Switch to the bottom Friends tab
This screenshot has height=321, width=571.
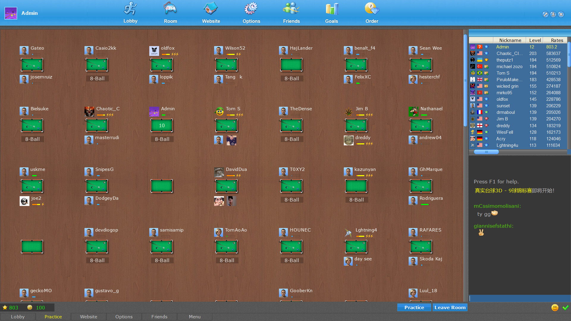(x=159, y=317)
